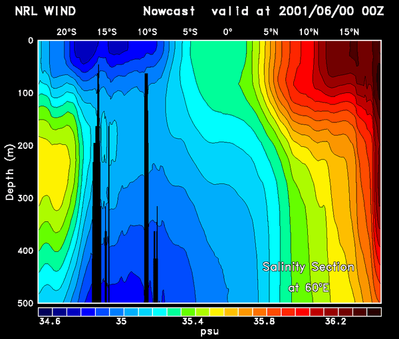Select the "5°S" latitude label
Screen dimensions: 399x339
pyautogui.click(x=190, y=32)
